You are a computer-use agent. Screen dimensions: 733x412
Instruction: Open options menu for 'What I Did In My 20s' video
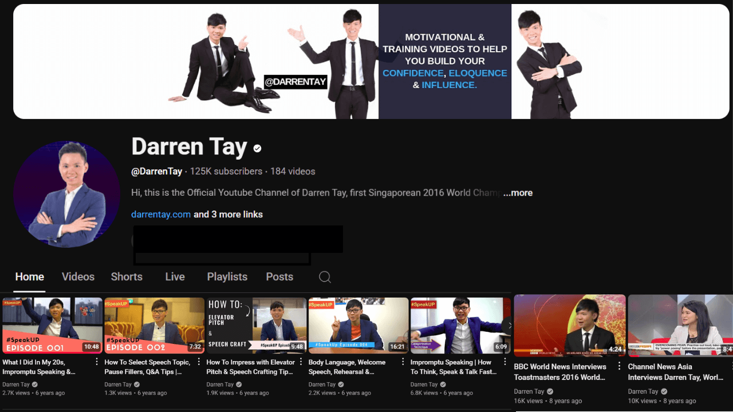pyautogui.click(x=97, y=362)
